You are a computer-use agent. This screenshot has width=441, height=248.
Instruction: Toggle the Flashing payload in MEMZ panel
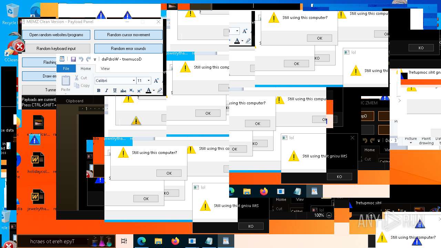click(x=39, y=62)
